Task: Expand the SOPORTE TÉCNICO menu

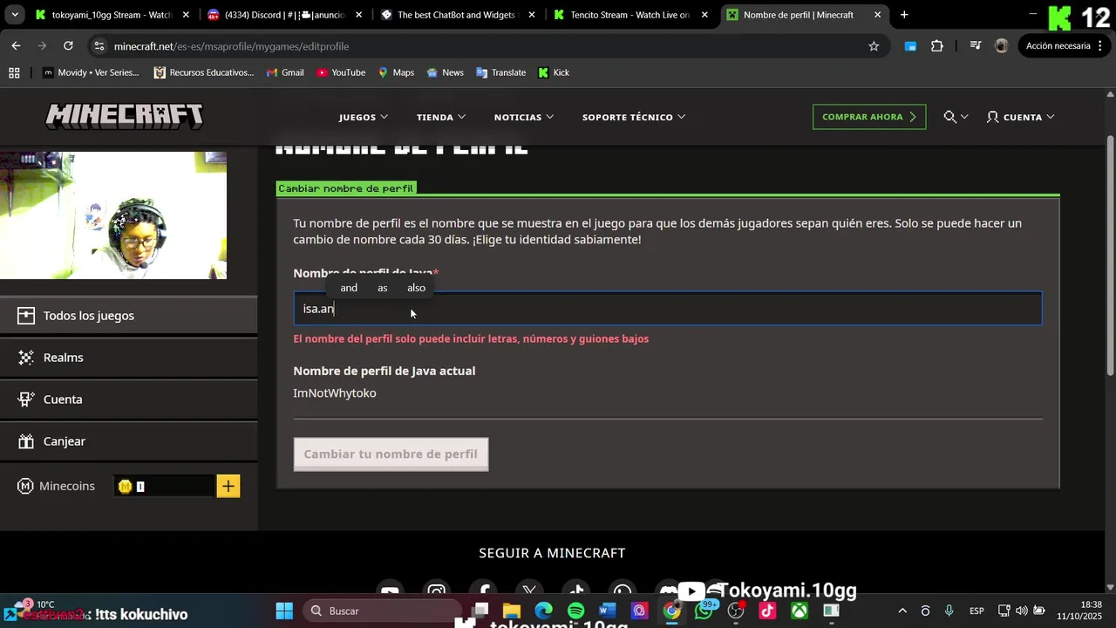Action: pos(634,117)
